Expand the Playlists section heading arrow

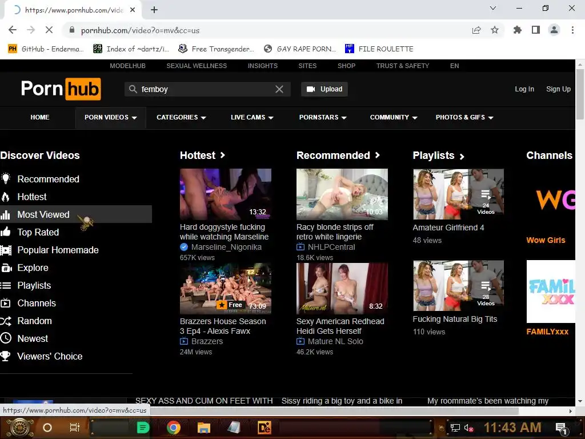462,157
